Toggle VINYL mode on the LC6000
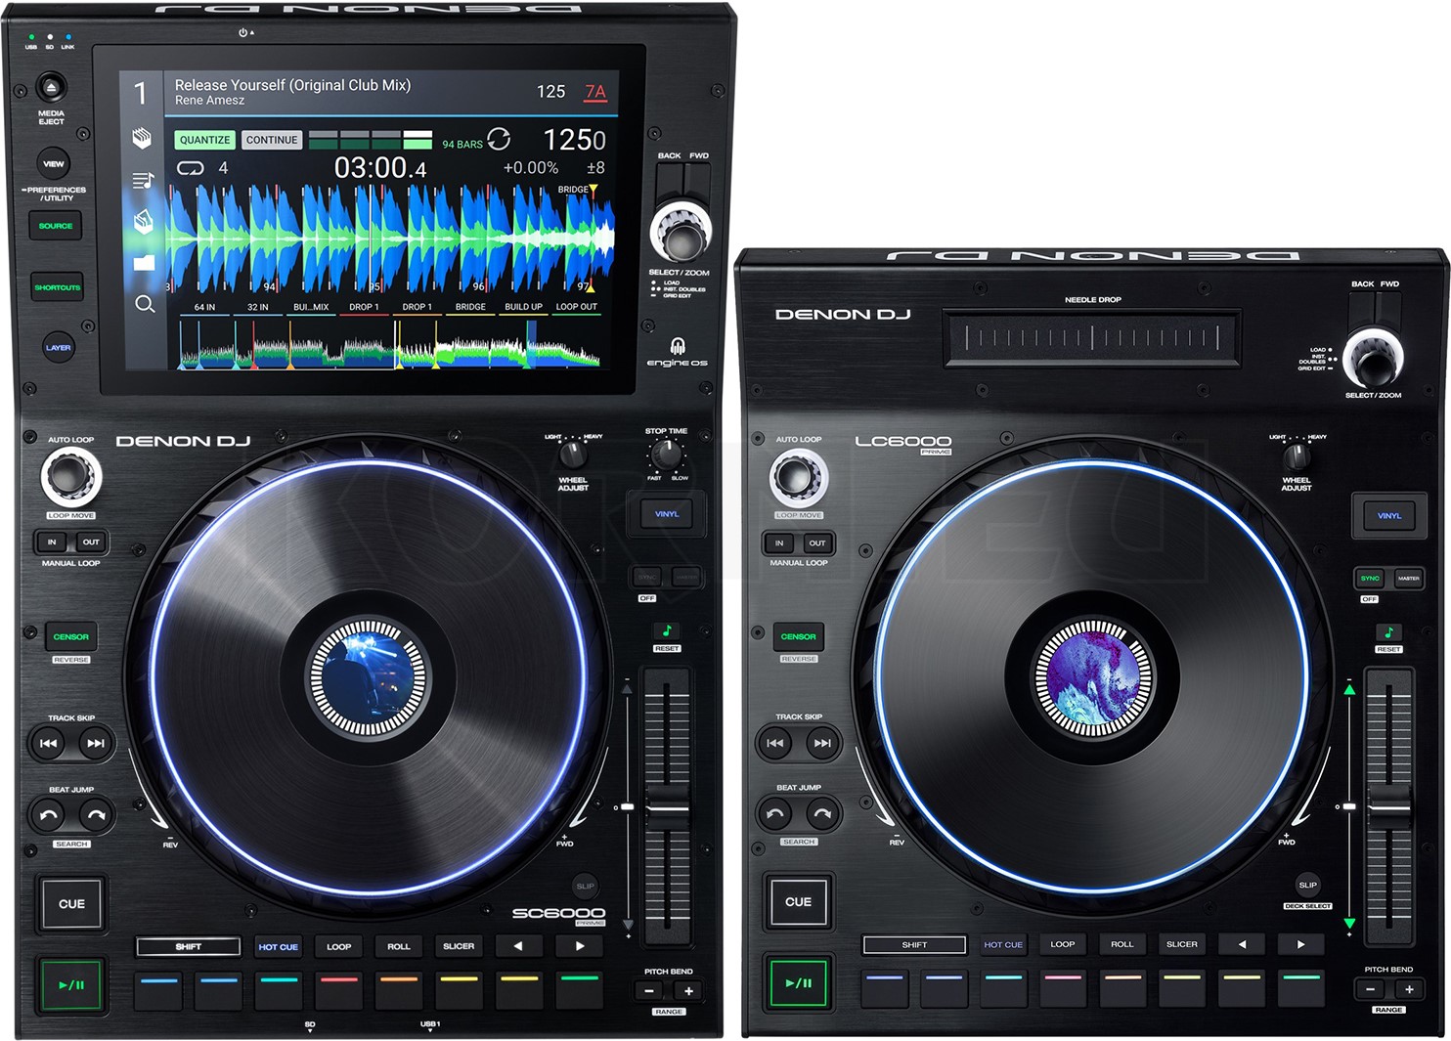The image size is (1451, 1041). pos(1387,515)
